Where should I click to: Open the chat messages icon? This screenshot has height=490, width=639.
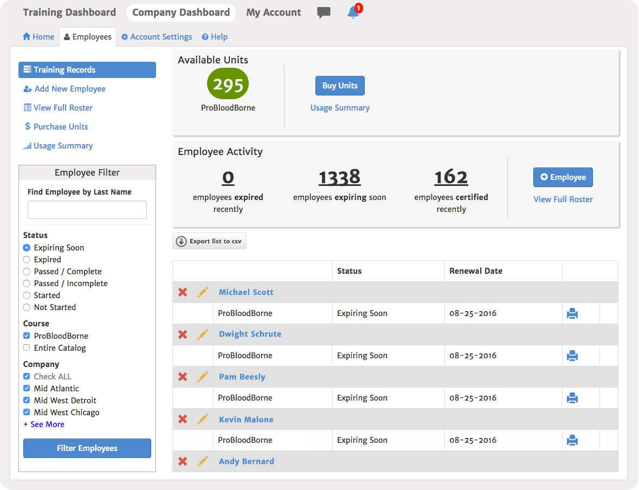click(x=323, y=12)
